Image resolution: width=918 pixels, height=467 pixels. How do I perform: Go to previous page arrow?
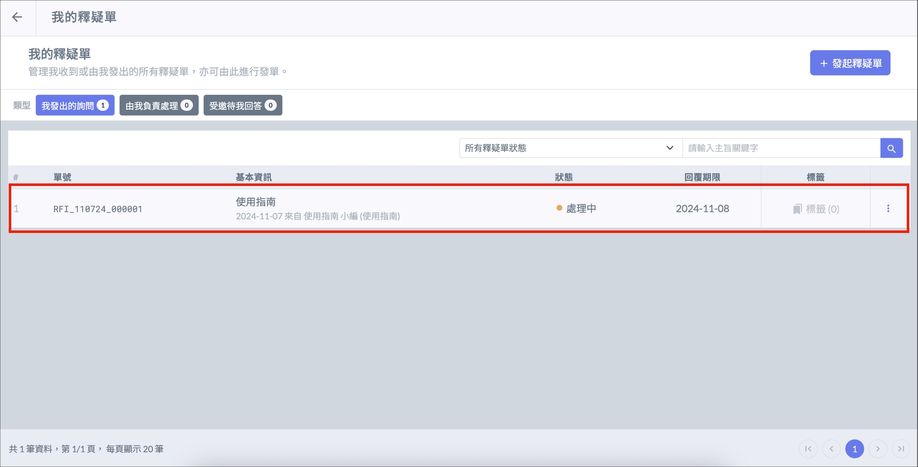pos(832,449)
